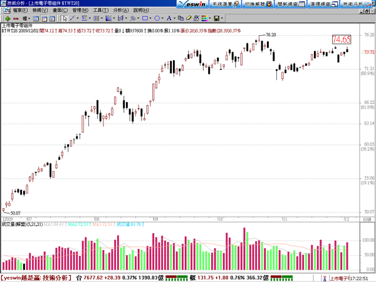Click the yeswin logo button

point(192,4)
